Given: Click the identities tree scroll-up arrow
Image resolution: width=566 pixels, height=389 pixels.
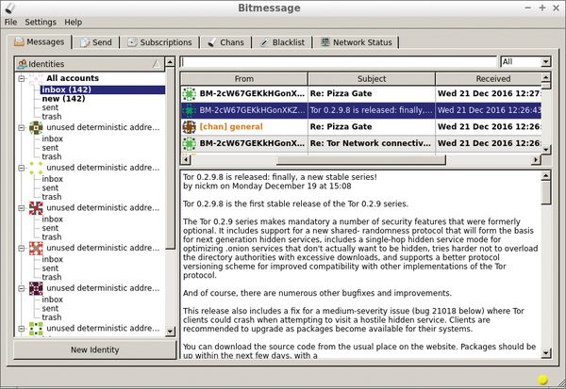Looking at the screenshot, I should (x=170, y=62).
